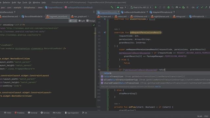210x118 pixels.
Task: Close the nav_graph.xml tab
Action: [x=88, y=16]
